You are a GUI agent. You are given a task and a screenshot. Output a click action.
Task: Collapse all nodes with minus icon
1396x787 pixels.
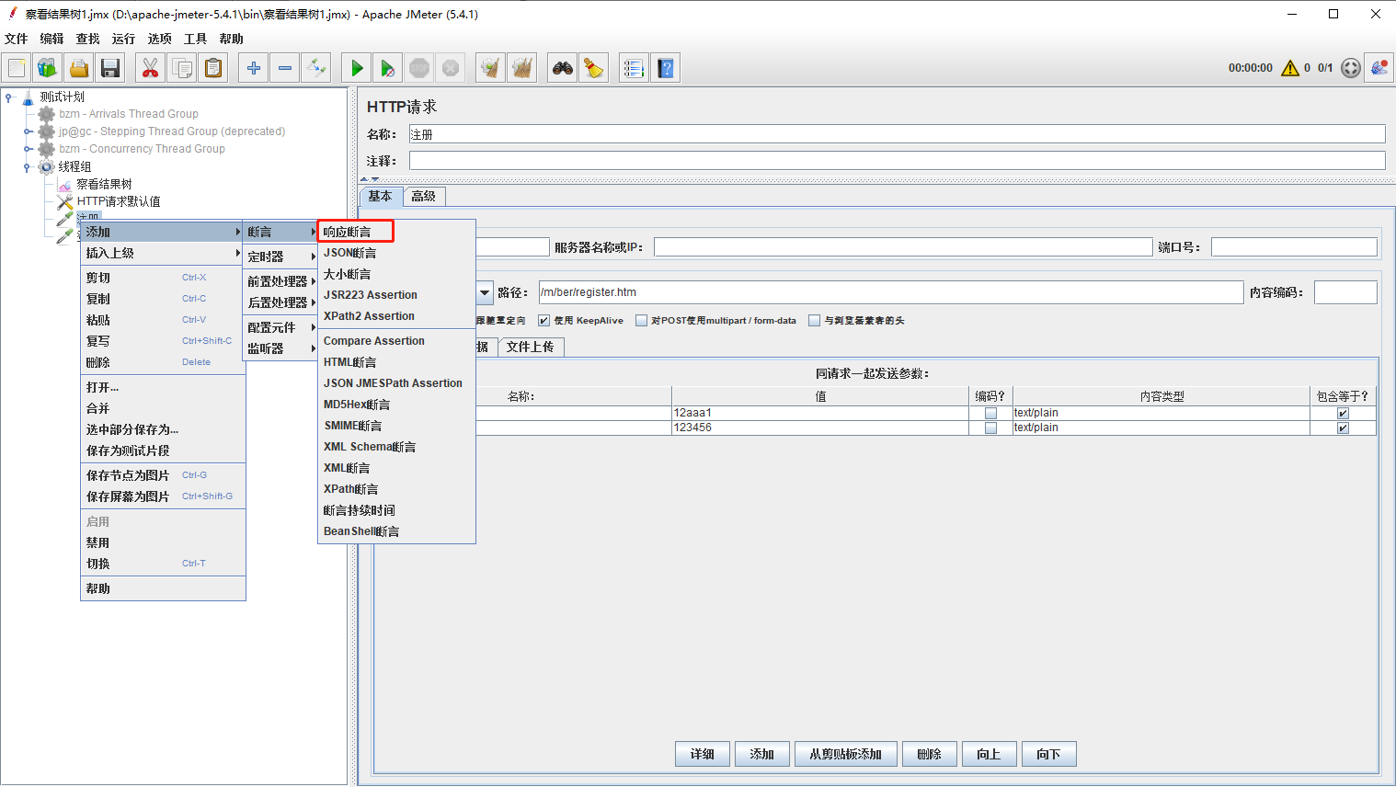[285, 68]
